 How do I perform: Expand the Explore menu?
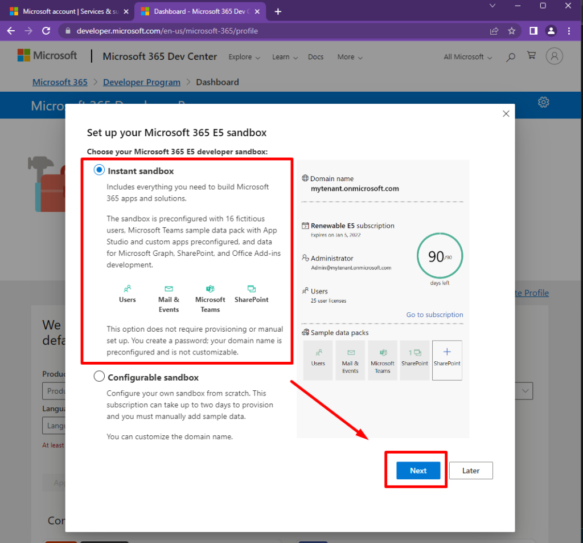(x=244, y=57)
